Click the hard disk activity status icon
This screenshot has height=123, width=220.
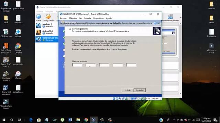[x=114, y=98]
